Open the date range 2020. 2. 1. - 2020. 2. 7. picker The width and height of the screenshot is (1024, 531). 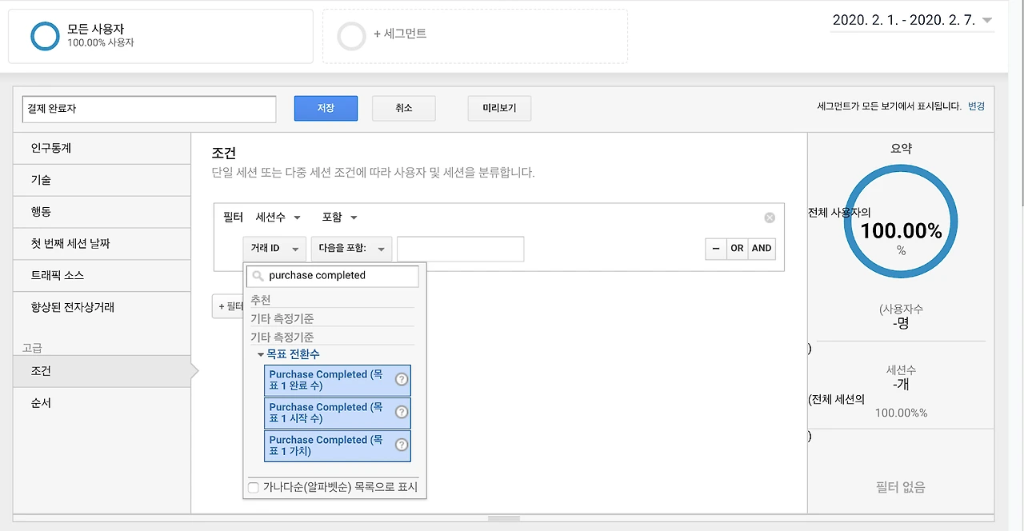912,21
